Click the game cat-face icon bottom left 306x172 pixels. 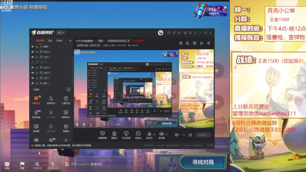tap(7, 165)
